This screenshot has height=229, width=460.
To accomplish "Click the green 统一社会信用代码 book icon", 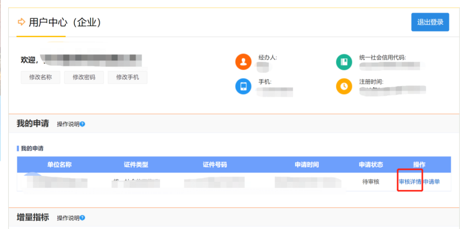I will pos(344,62).
